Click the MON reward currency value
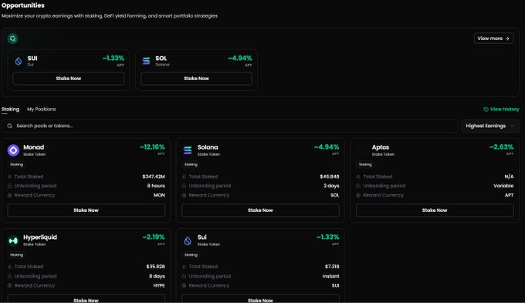Screen dimensions: 525x303 tap(159, 195)
